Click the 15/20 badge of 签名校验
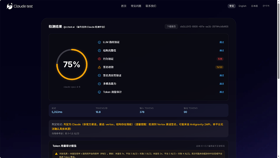The image size is (280, 158). [220, 67]
